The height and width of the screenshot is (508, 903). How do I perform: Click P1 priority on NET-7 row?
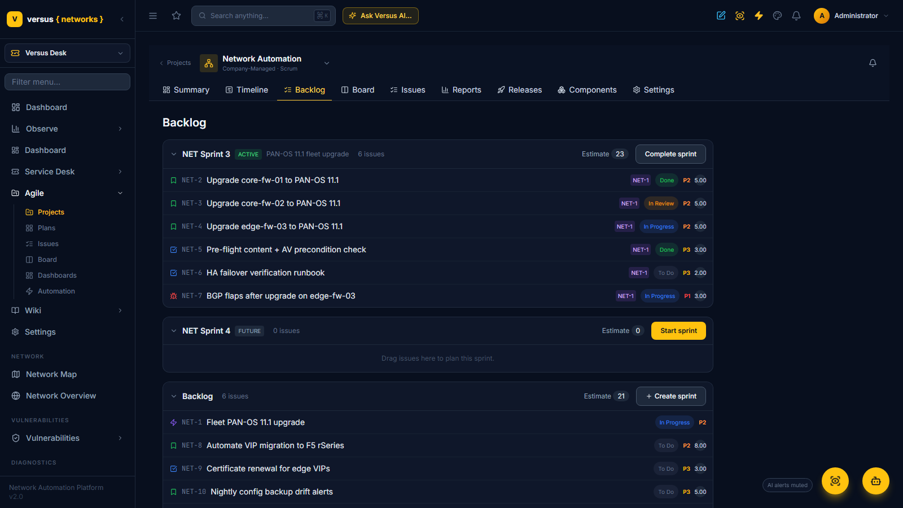coord(687,296)
